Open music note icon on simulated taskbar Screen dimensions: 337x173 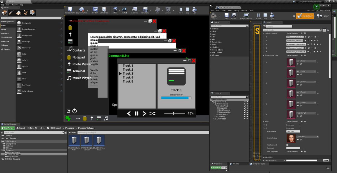106,118
